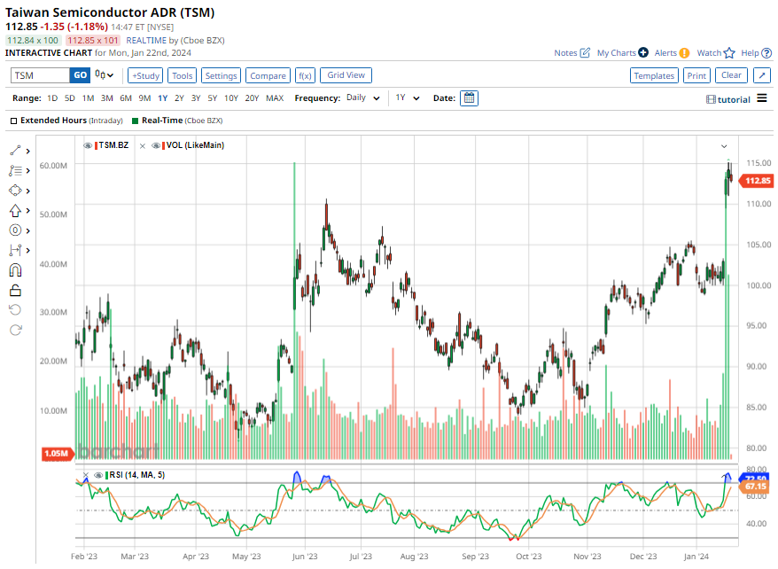Open the 1Y period dropdown
778x569 pixels.
(406, 98)
